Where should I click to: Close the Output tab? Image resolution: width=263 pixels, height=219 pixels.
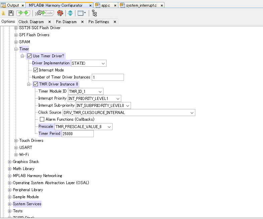23,6
